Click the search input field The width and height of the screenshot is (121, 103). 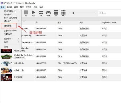[109, 13]
